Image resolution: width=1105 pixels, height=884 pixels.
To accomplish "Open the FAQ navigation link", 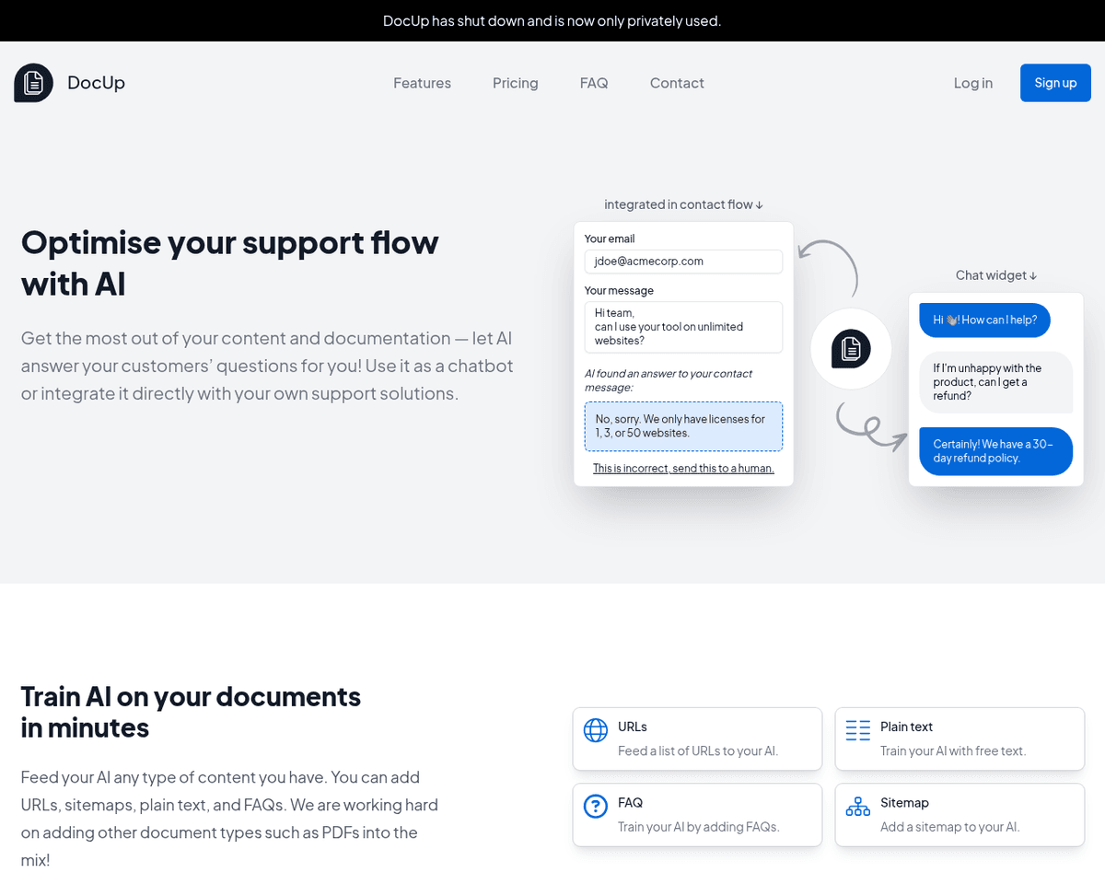I will [594, 83].
